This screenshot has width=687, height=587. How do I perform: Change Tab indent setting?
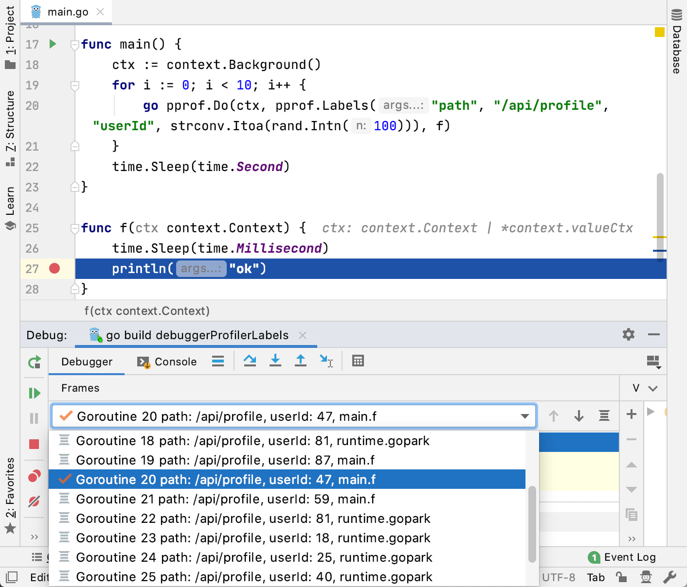[x=596, y=577]
